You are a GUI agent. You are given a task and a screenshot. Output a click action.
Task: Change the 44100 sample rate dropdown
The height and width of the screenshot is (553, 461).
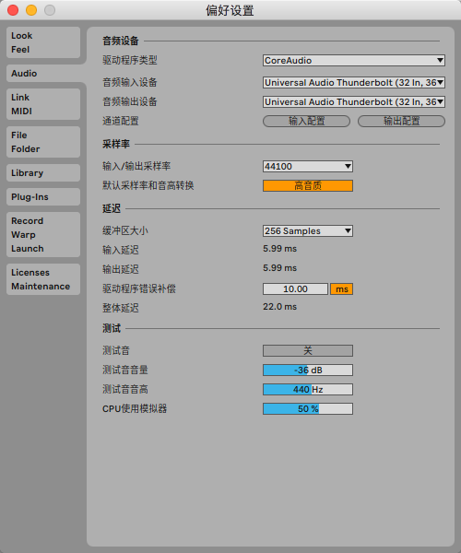pyautogui.click(x=308, y=167)
